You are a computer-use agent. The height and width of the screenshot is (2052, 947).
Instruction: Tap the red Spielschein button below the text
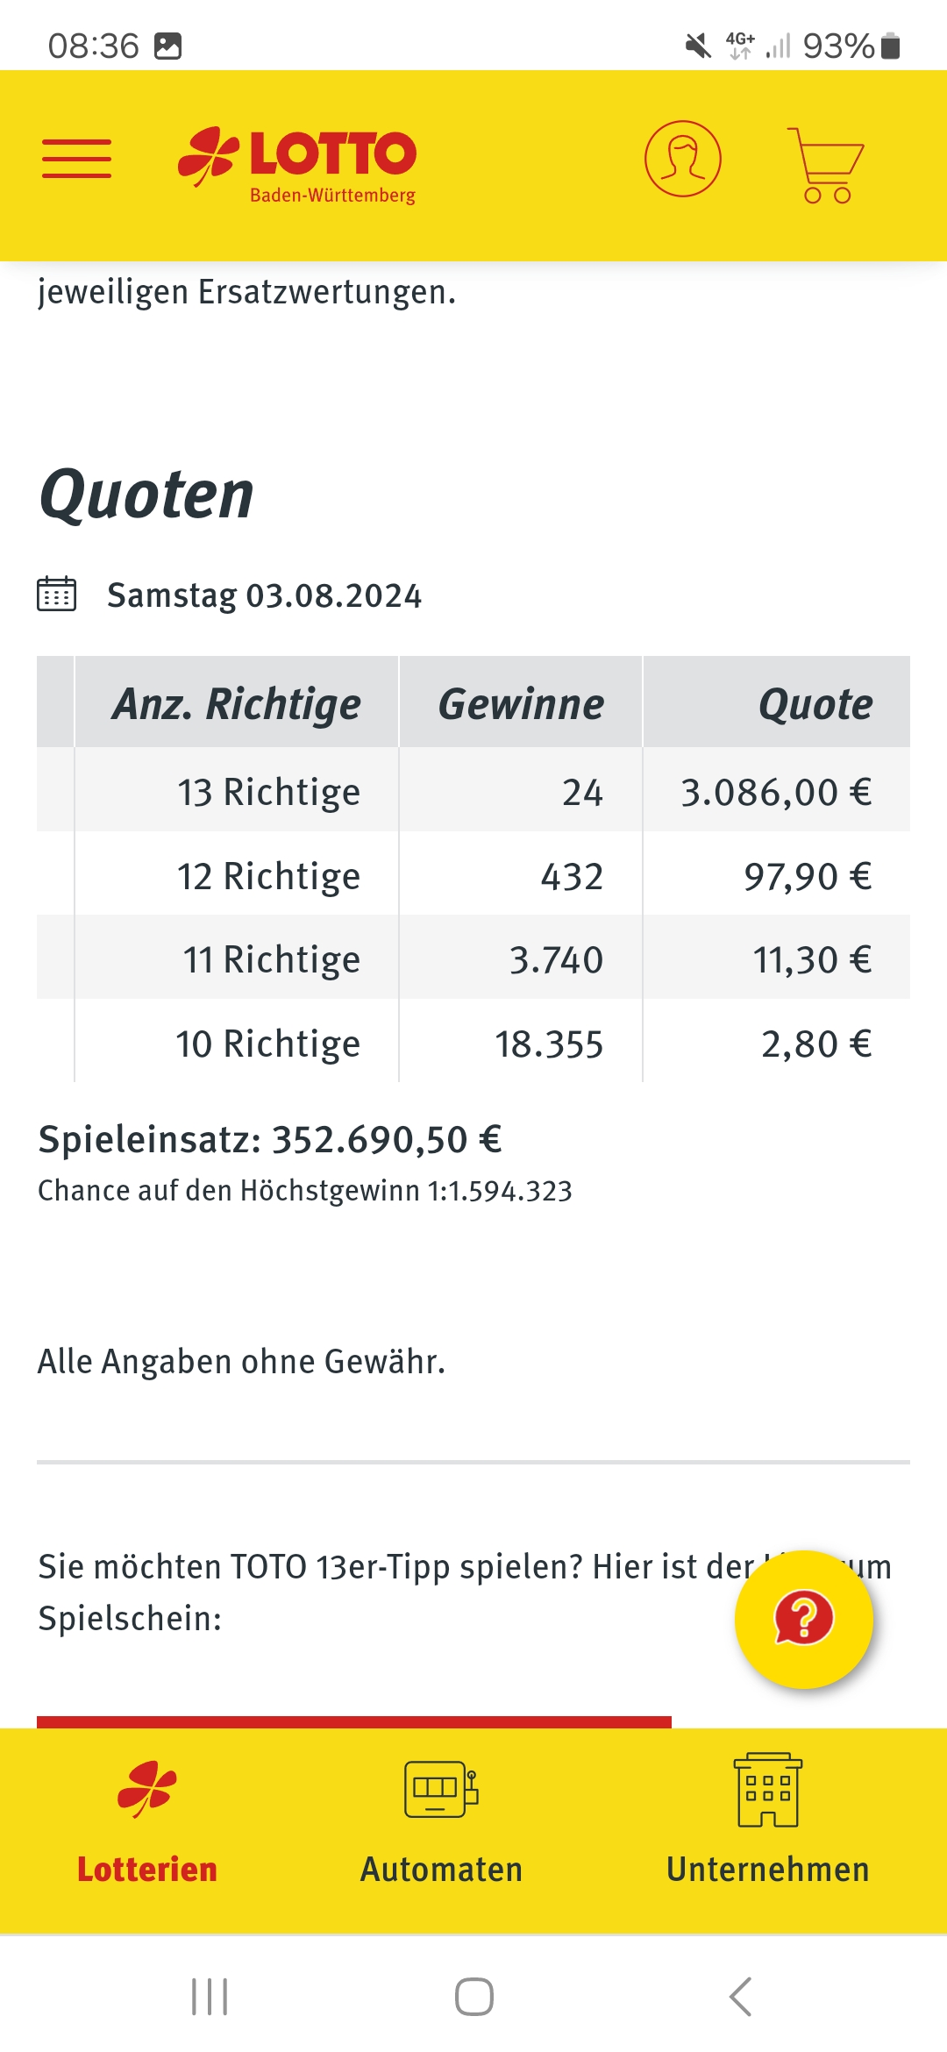point(354,1722)
